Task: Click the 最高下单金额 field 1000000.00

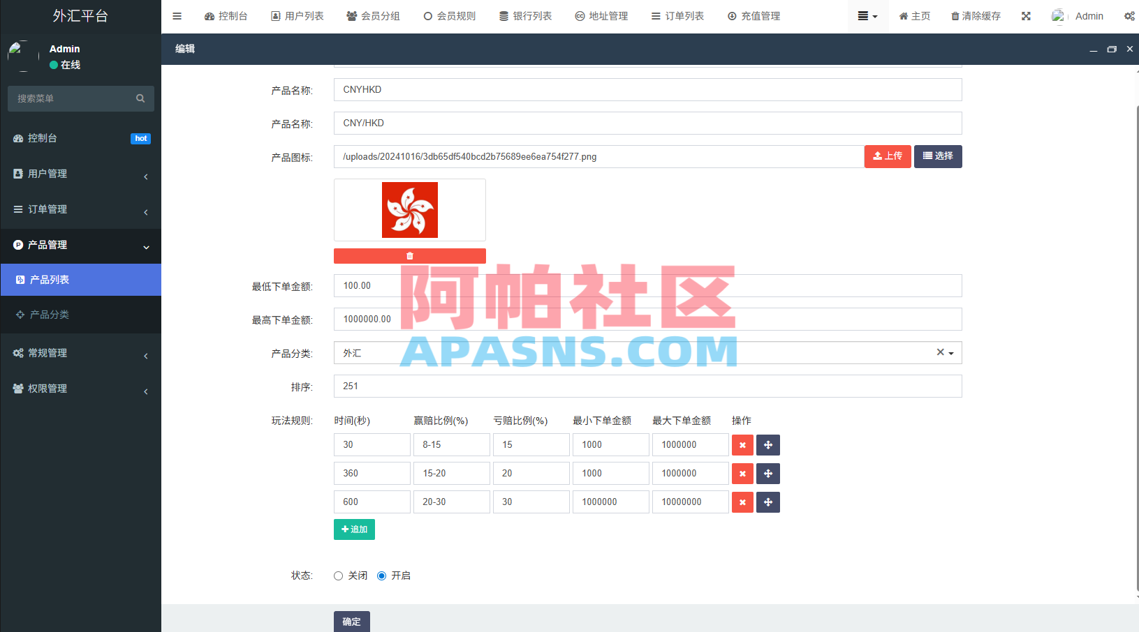Action: pyautogui.click(x=647, y=319)
